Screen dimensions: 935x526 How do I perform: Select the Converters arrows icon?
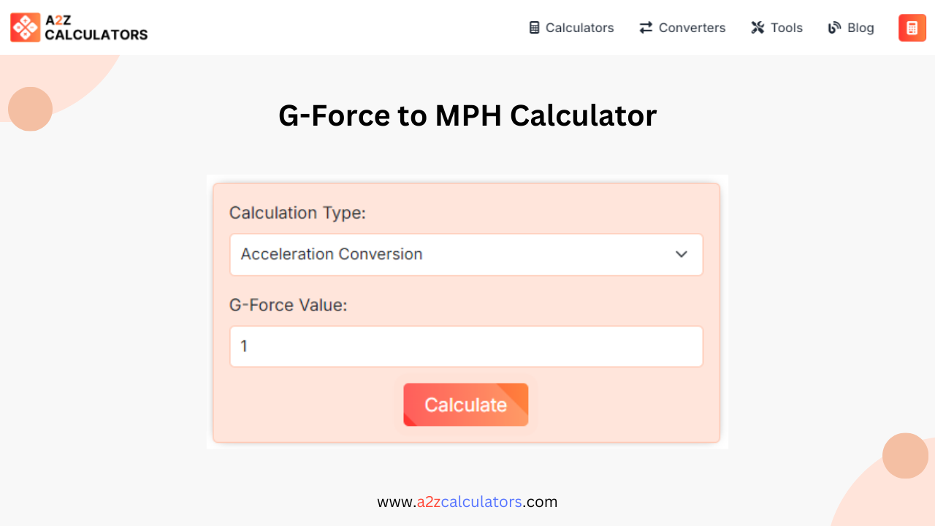tap(645, 27)
